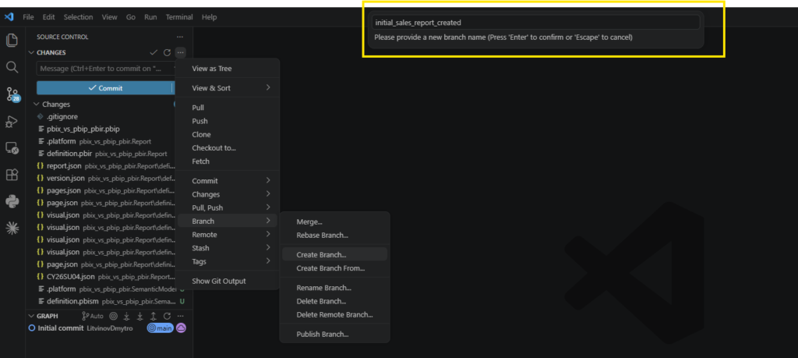This screenshot has height=358, width=798.
Task: Select Rebase Branch... menu item
Action: click(335, 236)
